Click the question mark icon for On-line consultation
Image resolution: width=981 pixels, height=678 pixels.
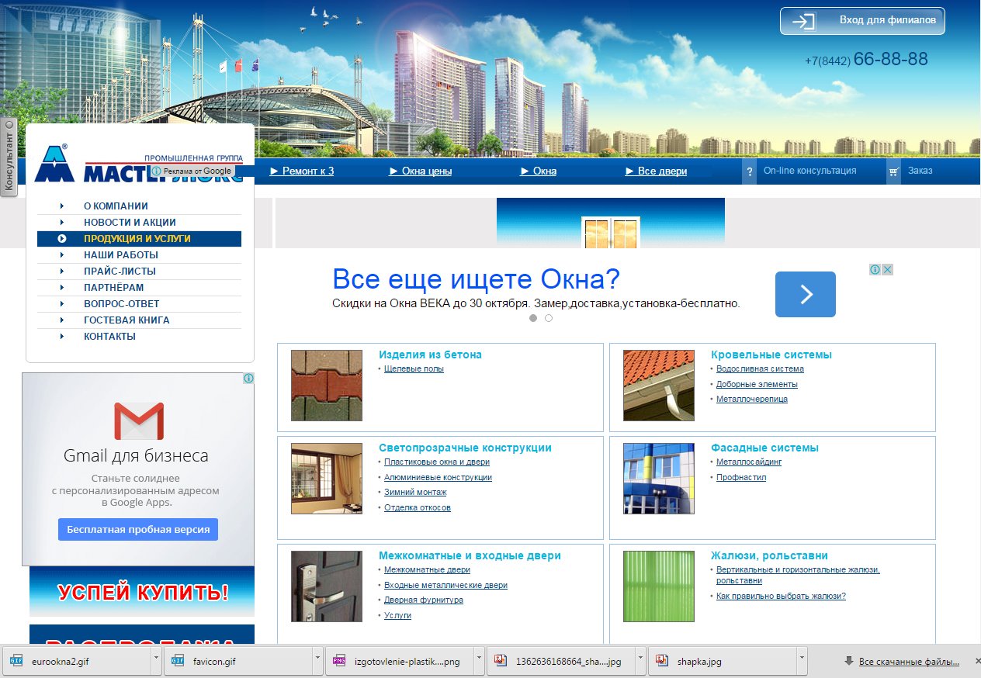point(749,171)
